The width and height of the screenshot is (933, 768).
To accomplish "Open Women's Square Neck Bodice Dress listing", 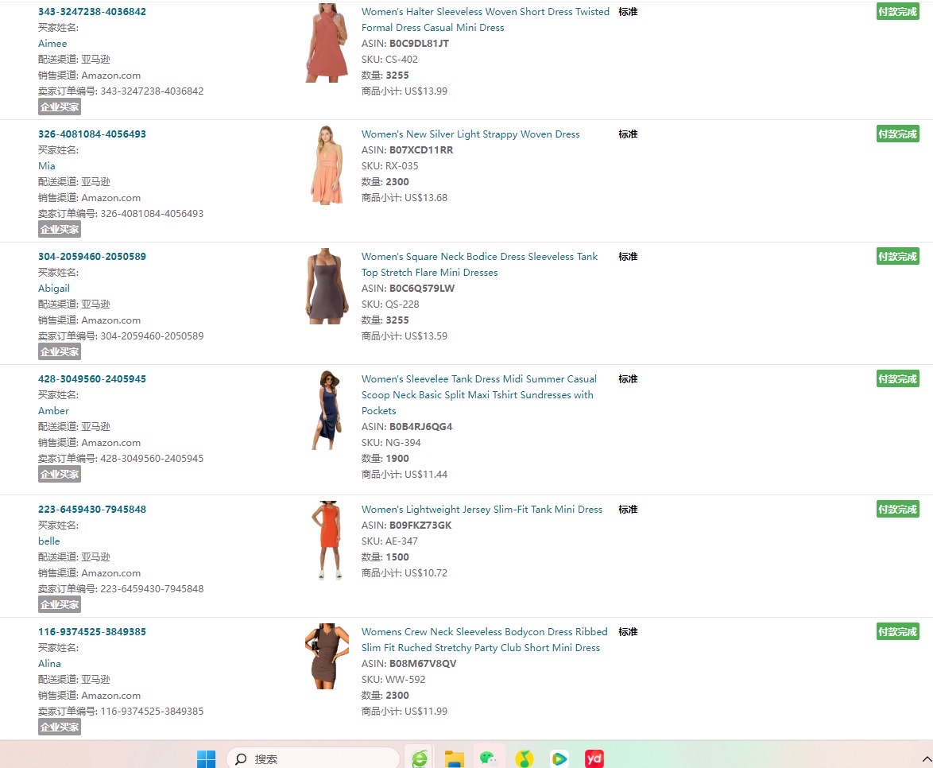I will click(479, 264).
